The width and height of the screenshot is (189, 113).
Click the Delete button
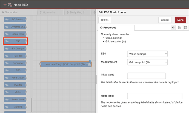coord(105,20)
